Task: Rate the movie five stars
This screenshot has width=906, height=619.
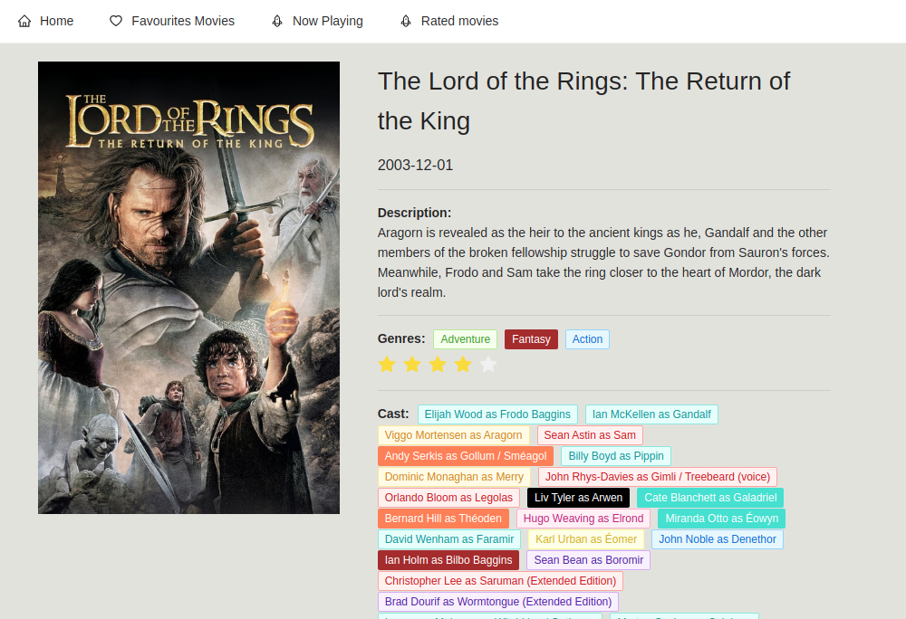Action: coord(488,365)
